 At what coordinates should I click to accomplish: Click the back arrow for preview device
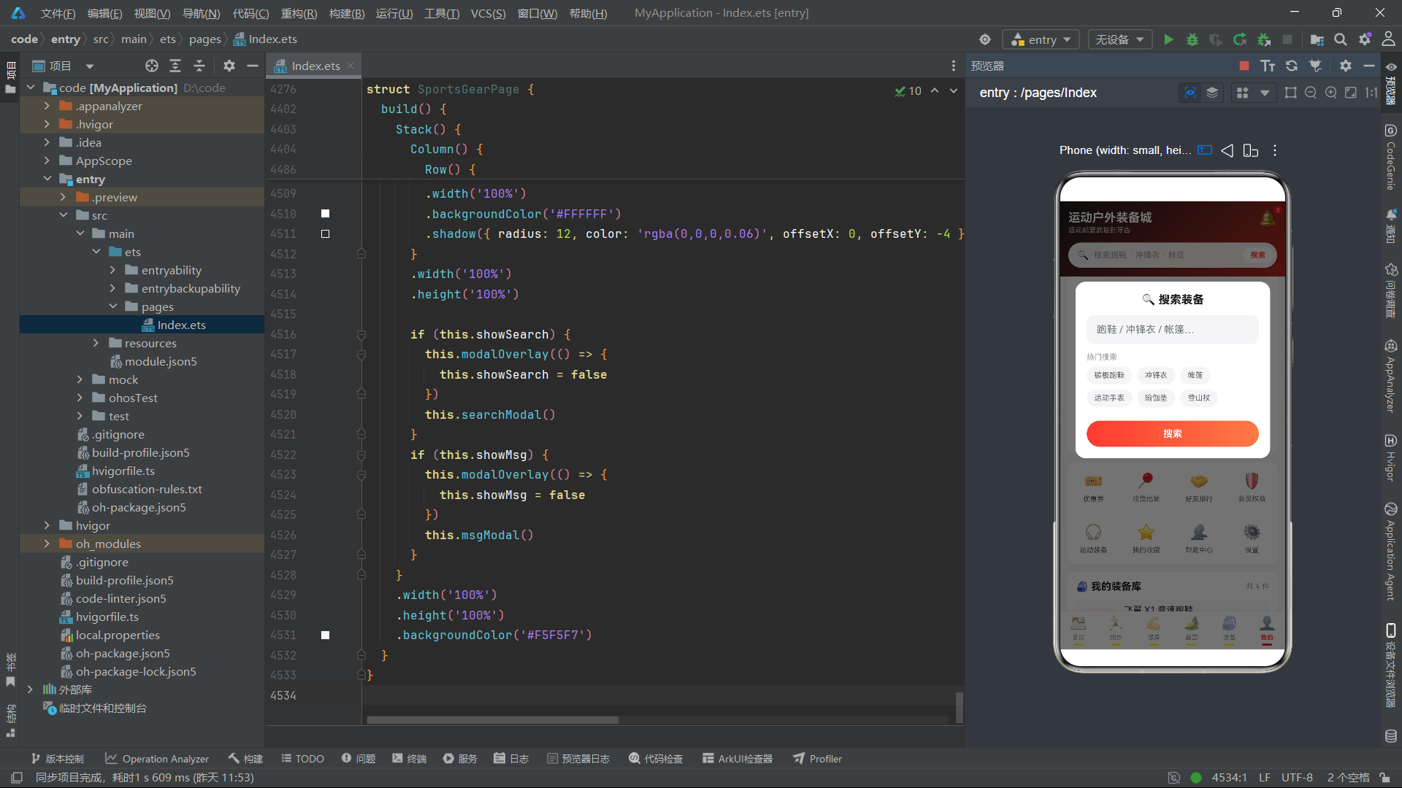(1227, 150)
